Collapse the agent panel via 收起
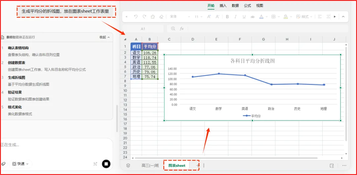Viewport: 357px width, 175px height. pyautogui.click(x=104, y=37)
